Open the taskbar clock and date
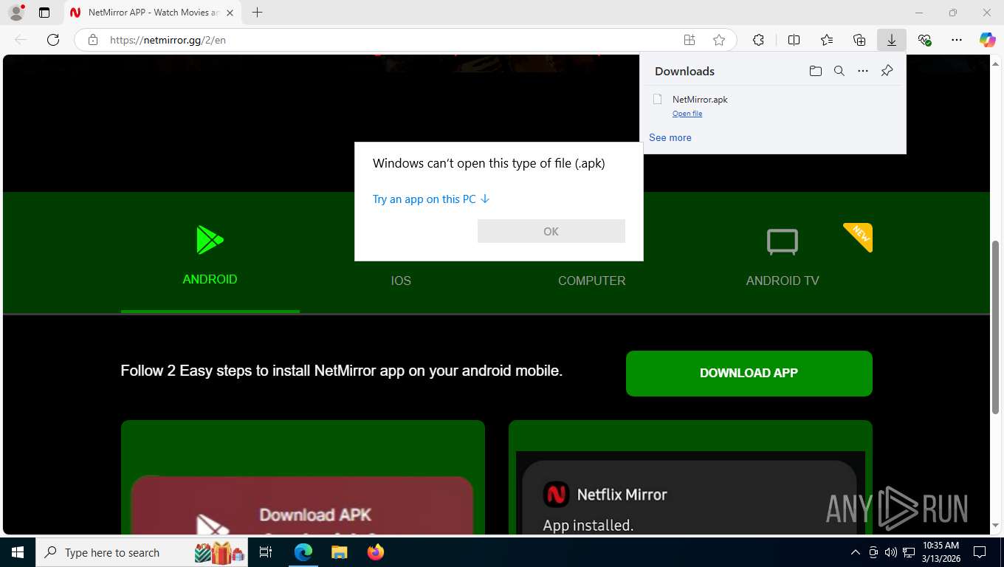Image resolution: width=1004 pixels, height=567 pixels. (941, 552)
